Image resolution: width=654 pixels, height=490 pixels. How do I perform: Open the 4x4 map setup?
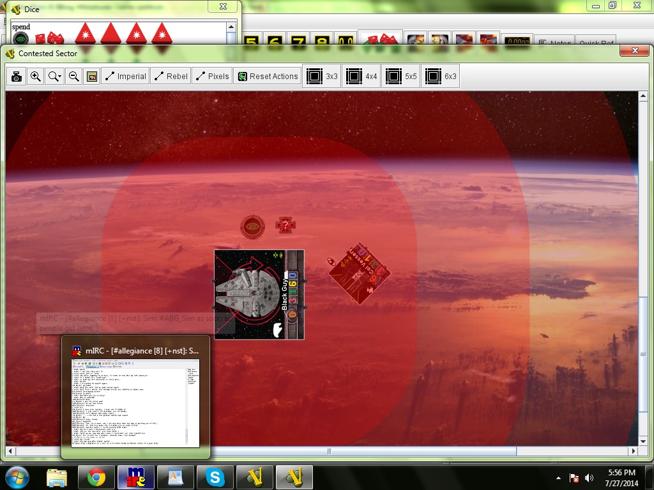pyautogui.click(x=361, y=77)
